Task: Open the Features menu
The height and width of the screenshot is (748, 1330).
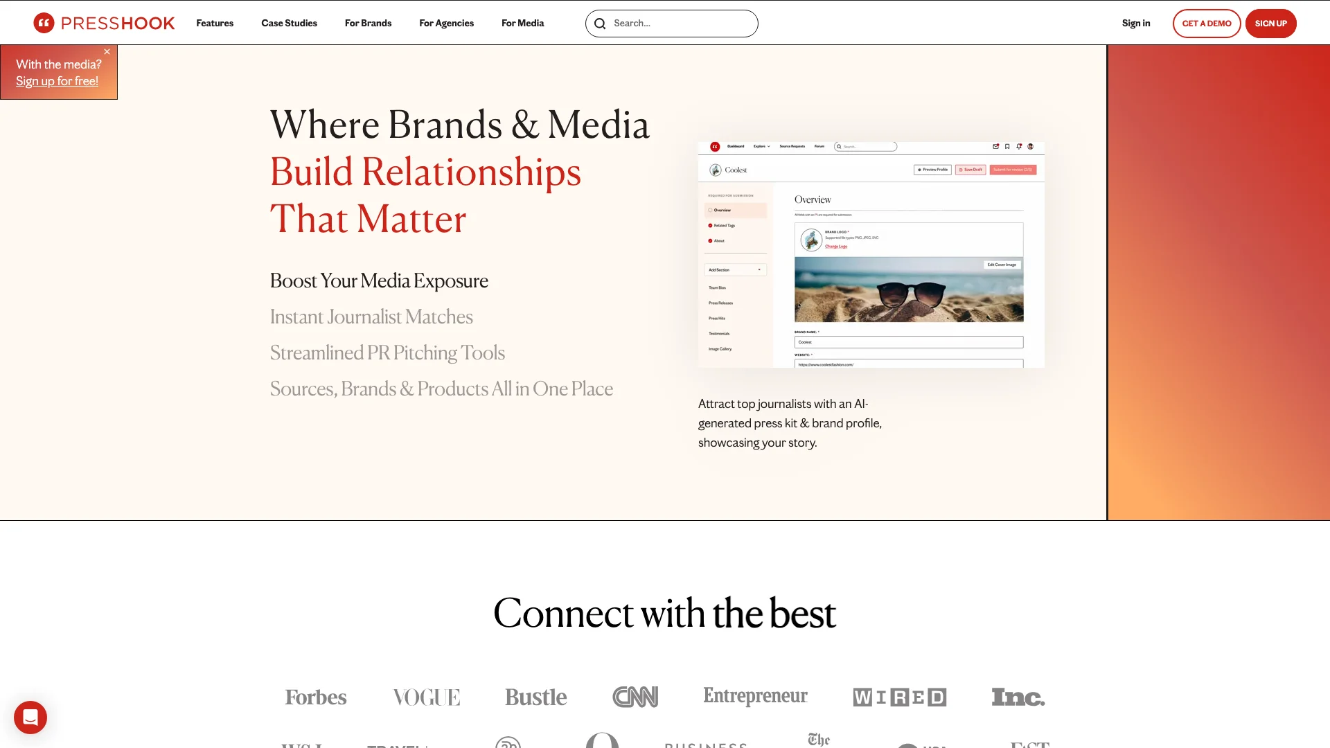Action: point(215,24)
